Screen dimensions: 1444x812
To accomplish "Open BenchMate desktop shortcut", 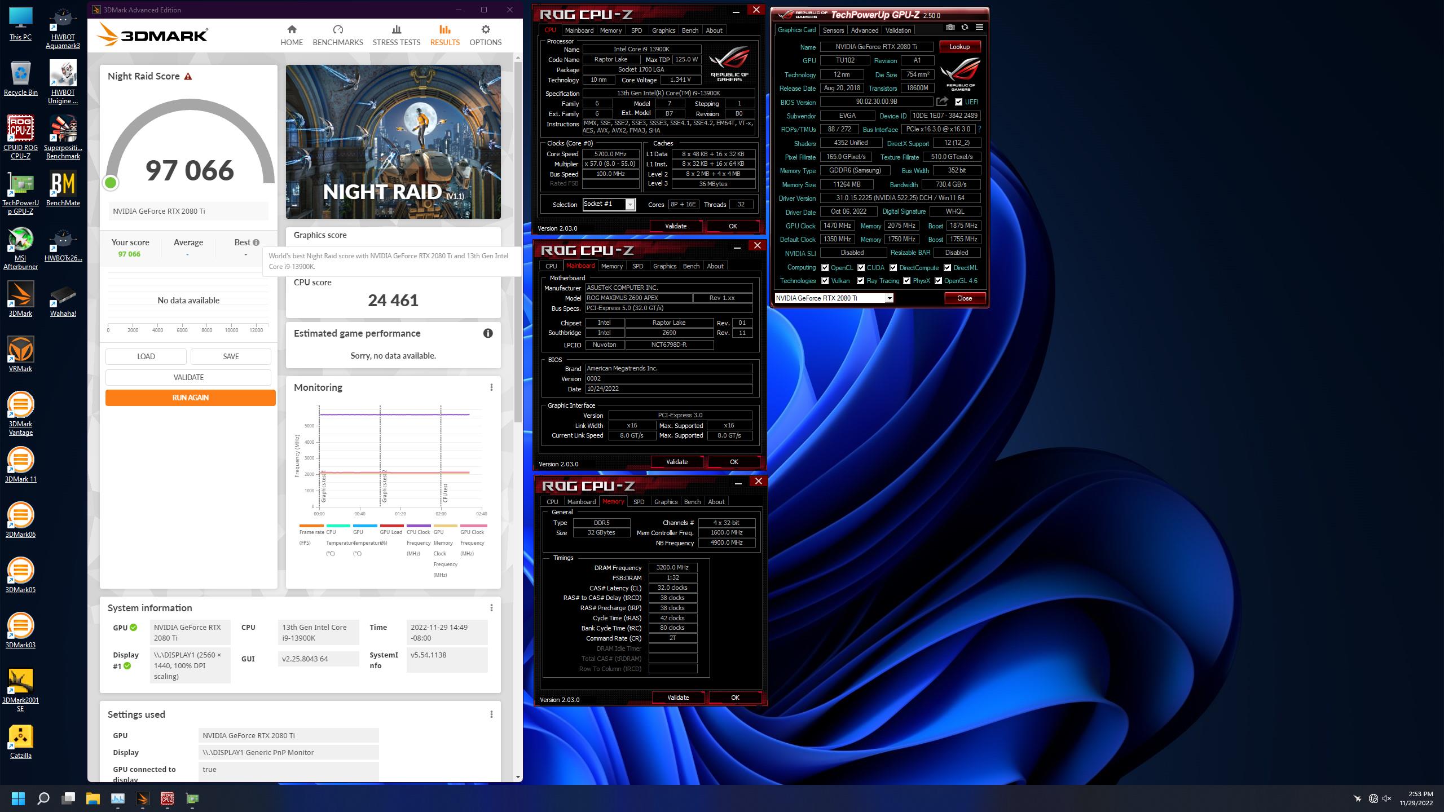I will pos(63,189).
